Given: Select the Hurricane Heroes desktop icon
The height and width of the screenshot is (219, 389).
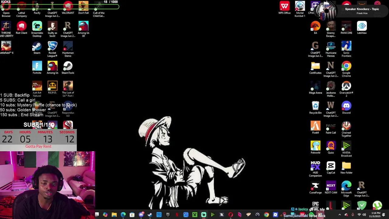Looking at the screenshot, I should (x=331, y=49).
